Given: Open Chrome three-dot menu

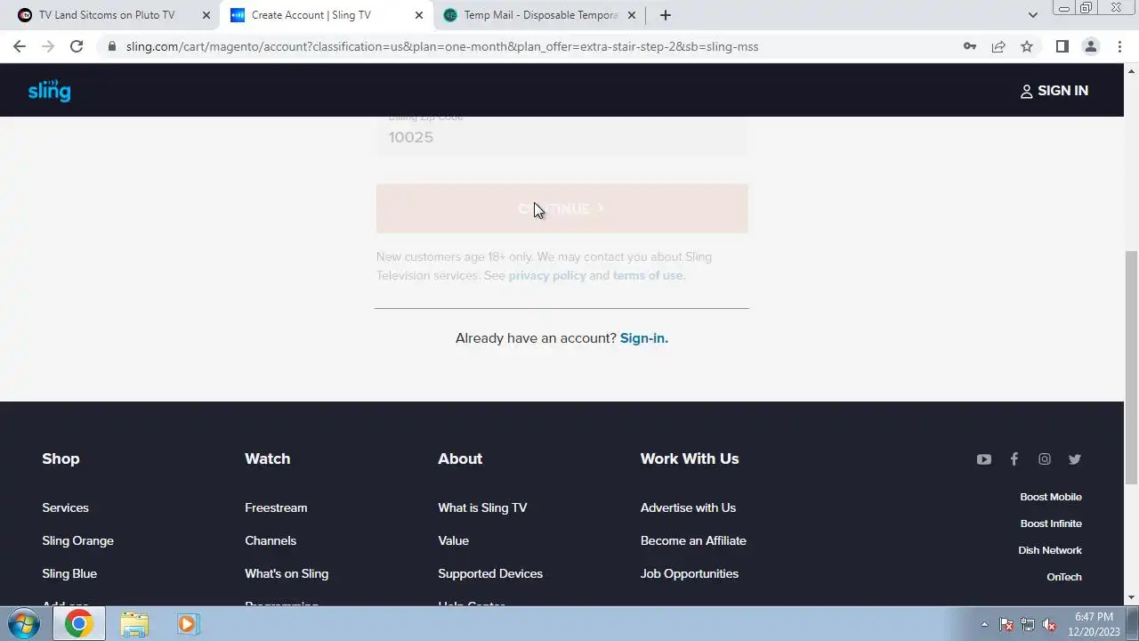Looking at the screenshot, I should pos(1119,46).
